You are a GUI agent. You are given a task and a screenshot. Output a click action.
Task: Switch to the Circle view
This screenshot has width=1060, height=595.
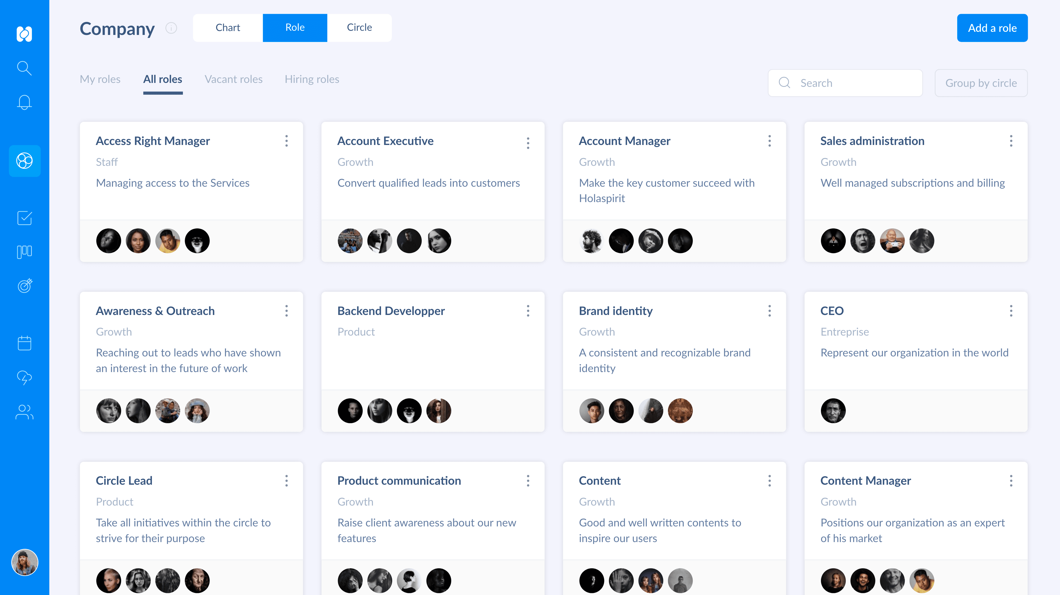tap(359, 28)
